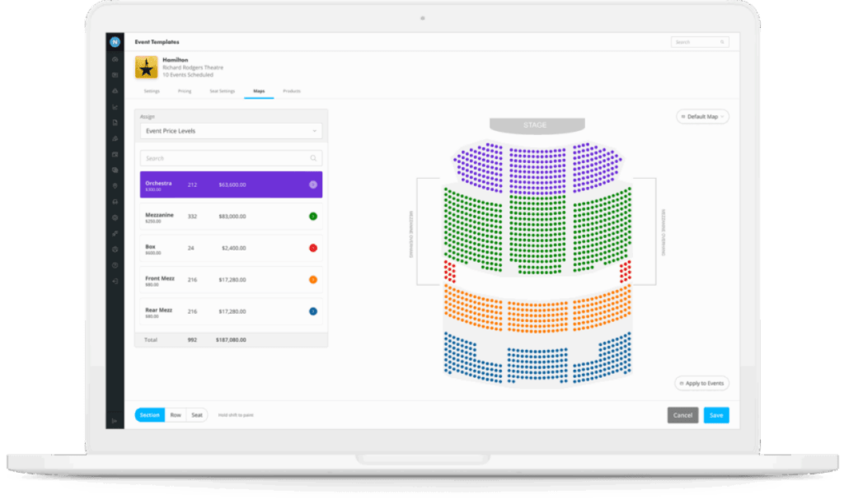Select the top navigation icon in the dark sidebar
844x500 pixels.
coord(115,58)
